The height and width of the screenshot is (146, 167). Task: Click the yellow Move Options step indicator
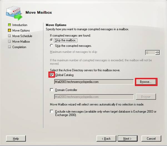[x=9, y=30]
